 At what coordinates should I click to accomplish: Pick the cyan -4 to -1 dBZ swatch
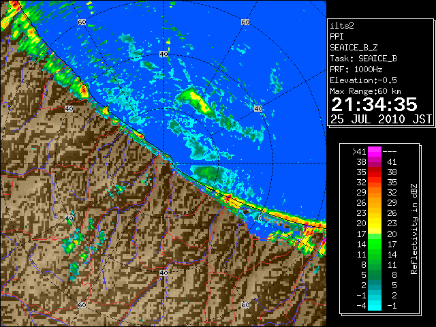coord(375,305)
